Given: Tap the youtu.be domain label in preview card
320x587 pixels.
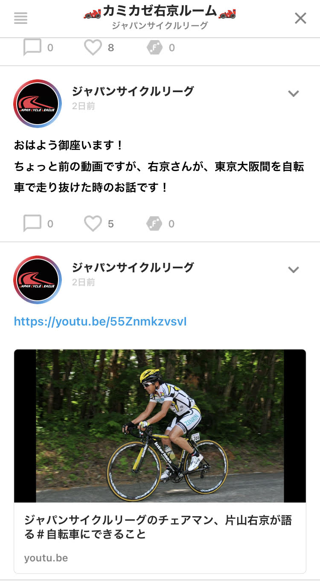Looking at the screenshot, I should coord(46,558).
